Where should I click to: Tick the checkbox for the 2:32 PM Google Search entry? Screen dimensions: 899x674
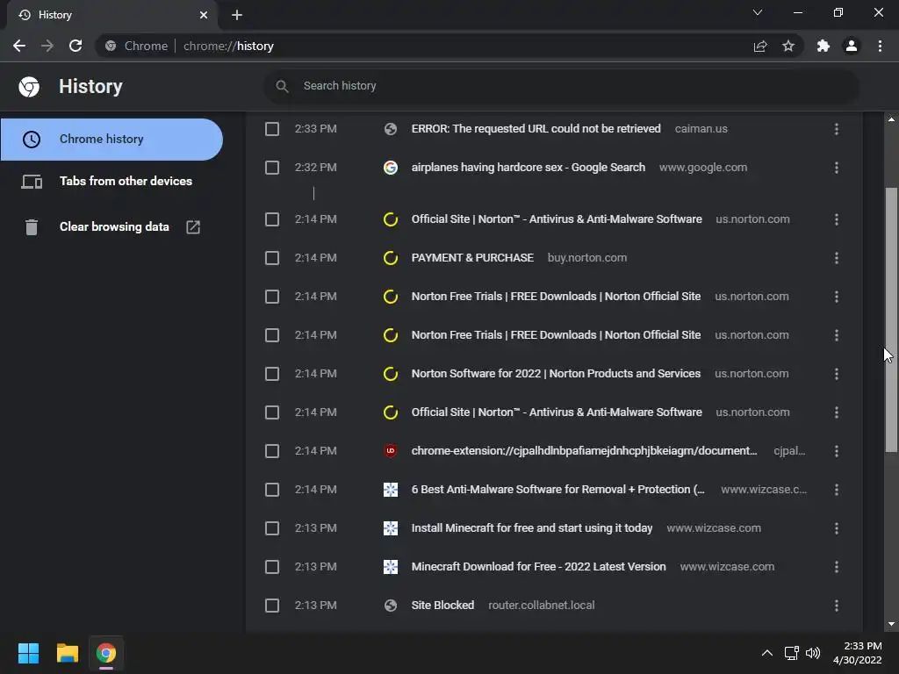pyautogui.click(x=272, y=168)
